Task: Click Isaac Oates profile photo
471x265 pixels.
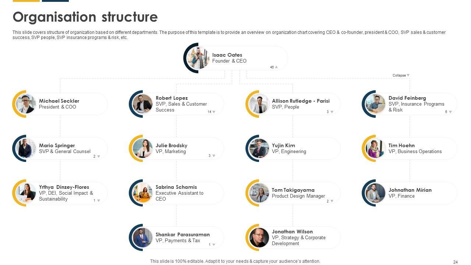Action: (198, 58)
